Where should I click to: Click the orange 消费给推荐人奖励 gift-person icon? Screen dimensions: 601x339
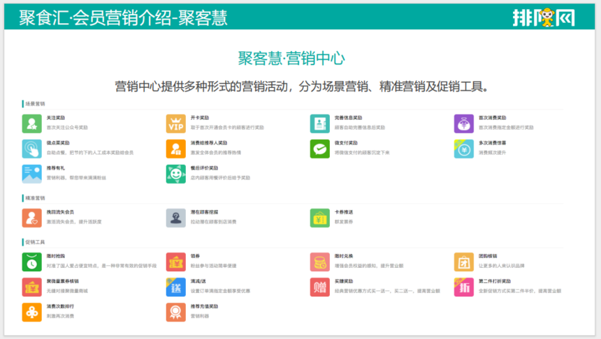[x=176, y=149]
